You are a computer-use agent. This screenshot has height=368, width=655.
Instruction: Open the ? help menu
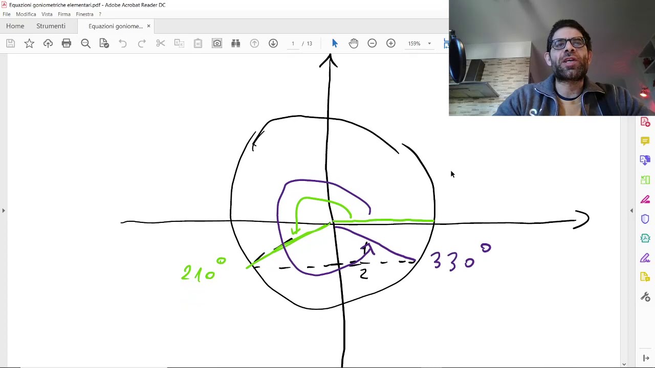100,14
